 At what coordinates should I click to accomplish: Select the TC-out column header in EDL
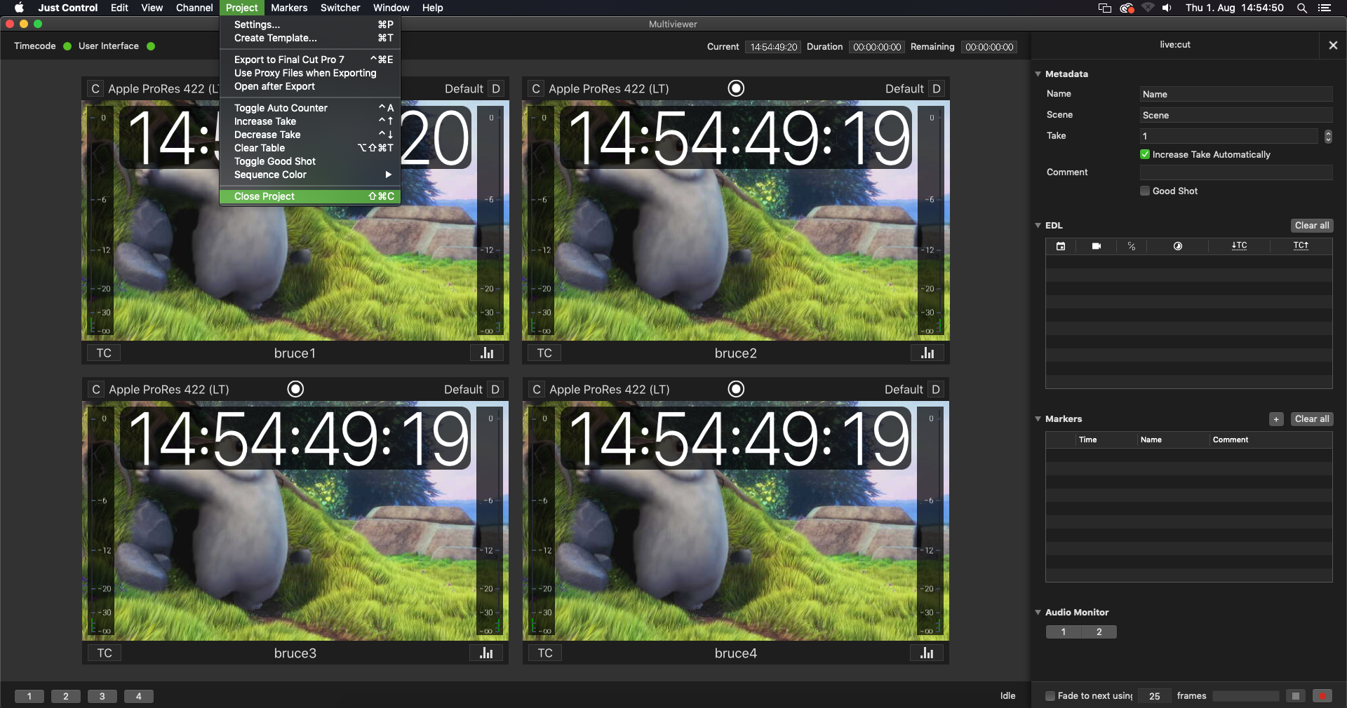tap(1301, 245)
